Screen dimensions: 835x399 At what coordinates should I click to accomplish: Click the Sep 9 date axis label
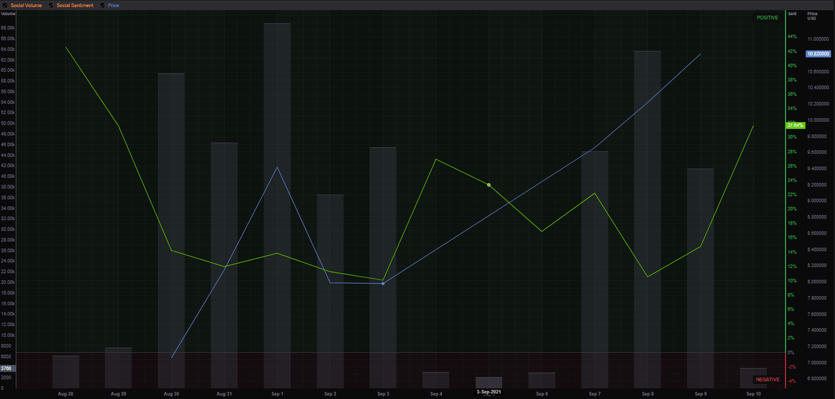click(701, 394)
